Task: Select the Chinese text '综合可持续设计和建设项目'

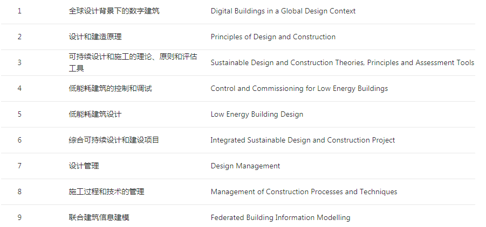Action: [114, 140]
